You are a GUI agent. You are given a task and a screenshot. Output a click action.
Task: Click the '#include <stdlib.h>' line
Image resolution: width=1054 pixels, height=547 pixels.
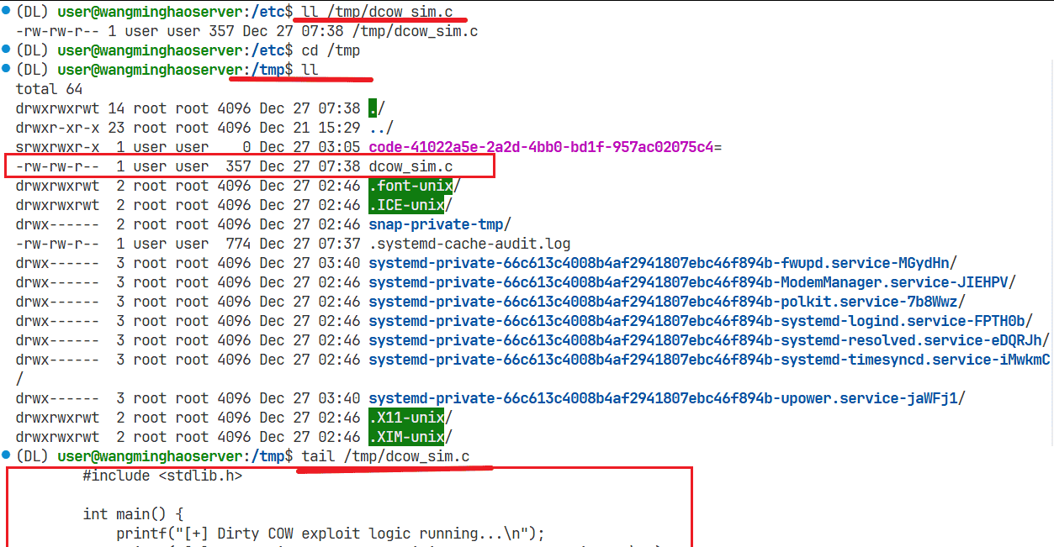pos(162,476)
